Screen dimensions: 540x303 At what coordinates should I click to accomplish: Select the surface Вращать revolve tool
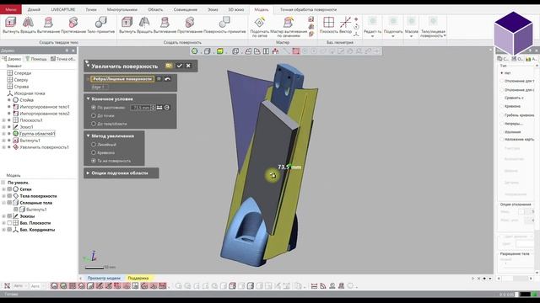pyautogui.click(x=144, y=25)
